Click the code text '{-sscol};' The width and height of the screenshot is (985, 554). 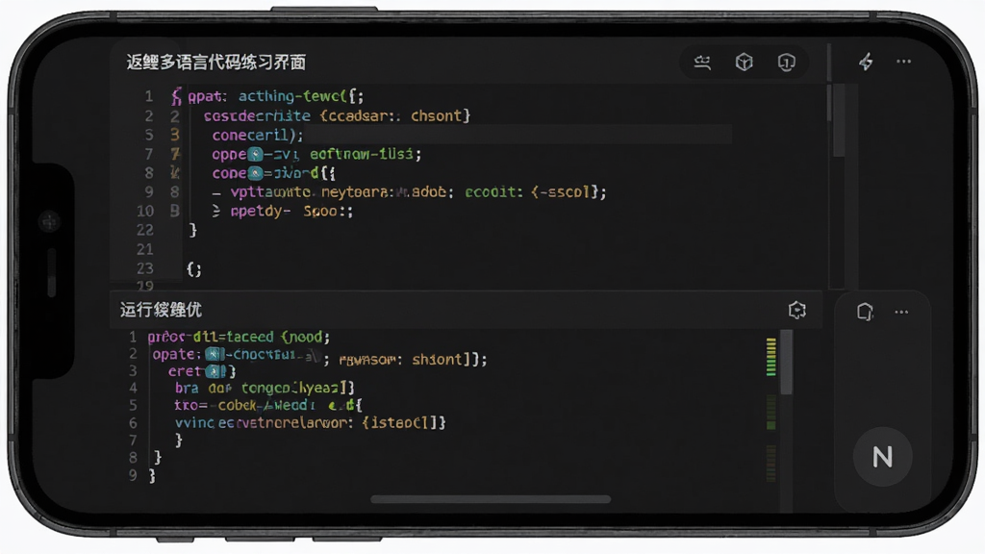pos(568,191)
